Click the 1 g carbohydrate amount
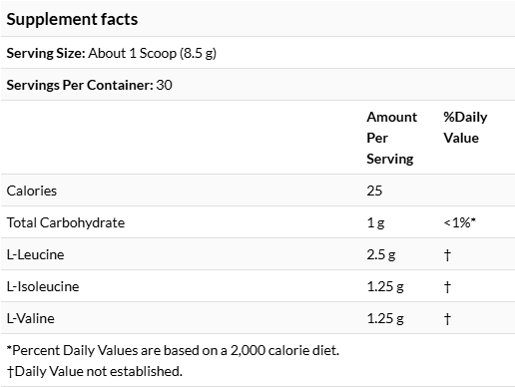Screen dimensions: 515x387 pos(375,222)
